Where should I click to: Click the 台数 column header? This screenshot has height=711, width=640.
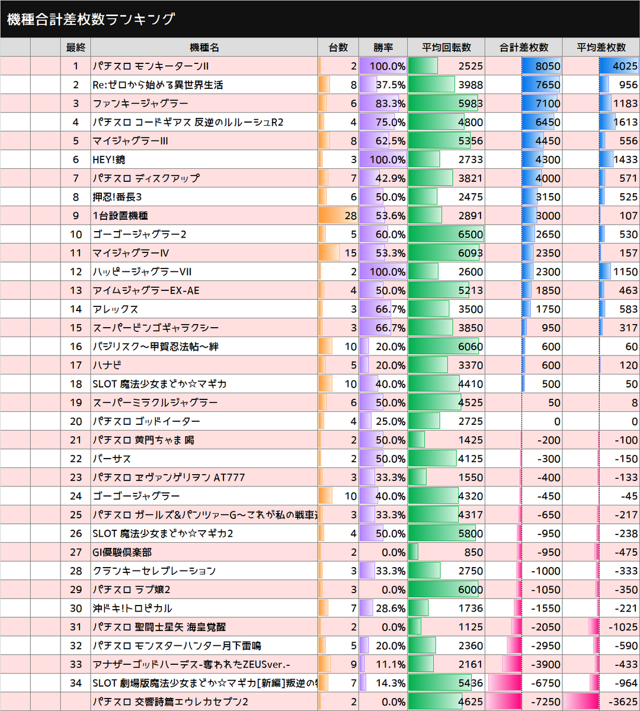pyautogui.click(x=338, y=47)
